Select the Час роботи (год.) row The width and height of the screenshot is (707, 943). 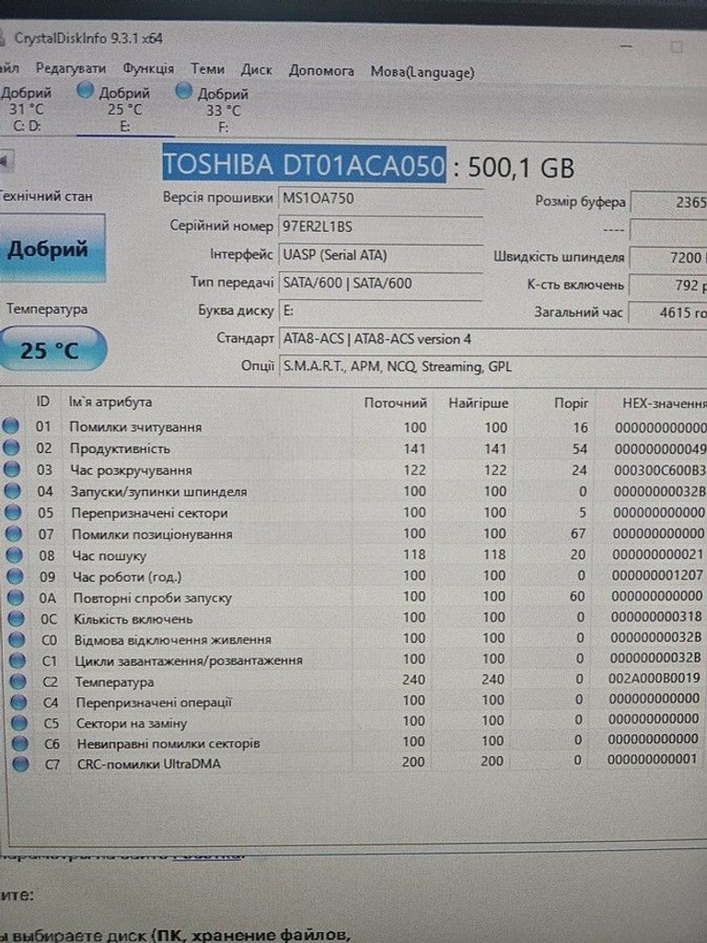tap(354, 576)
